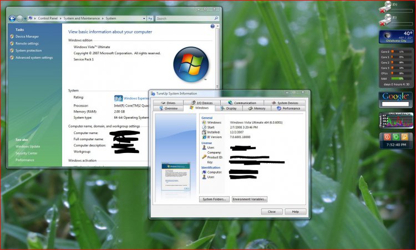Open Security Center under See also
This screenshot has width=416, height=250.
coord(27,153)
